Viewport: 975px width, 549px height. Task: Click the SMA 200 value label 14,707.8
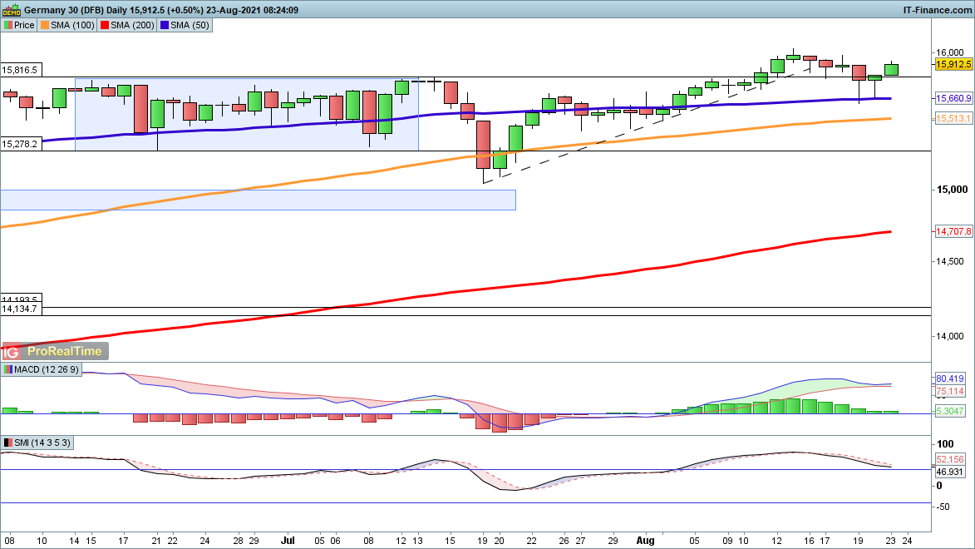click(x=953, y=231)
